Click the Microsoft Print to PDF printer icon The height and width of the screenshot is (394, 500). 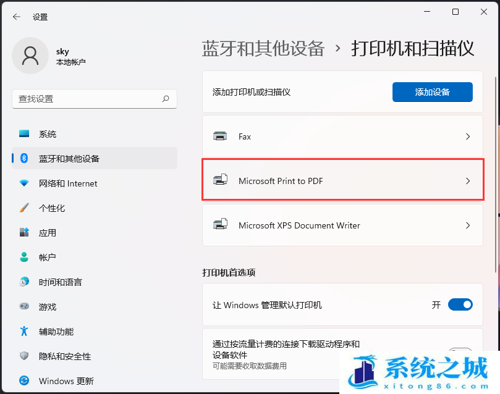(x=220, y=180)
